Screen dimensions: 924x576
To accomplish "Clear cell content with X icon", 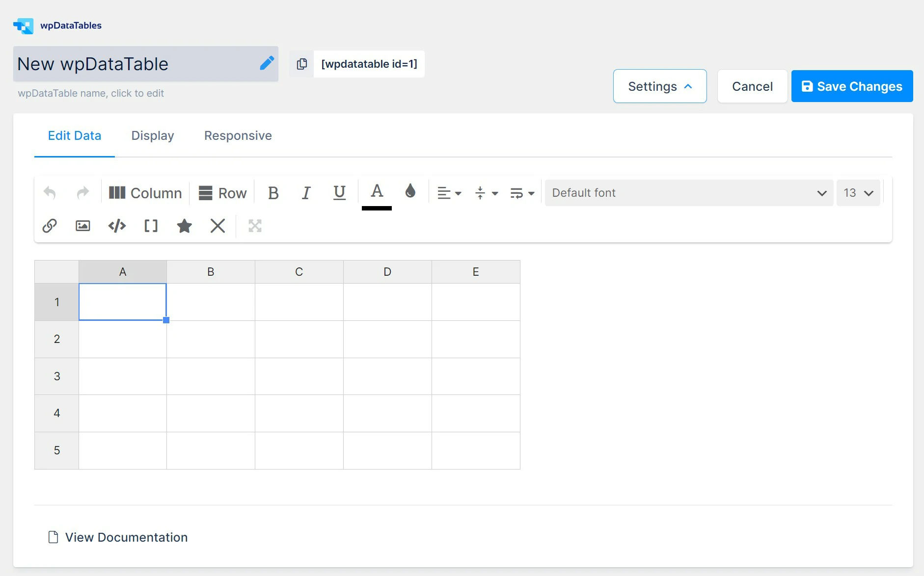I will (x=217, y=226).
